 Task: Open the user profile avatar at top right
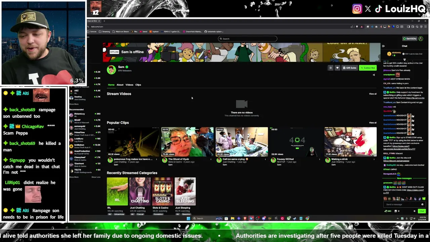click(x=421, y=39)
